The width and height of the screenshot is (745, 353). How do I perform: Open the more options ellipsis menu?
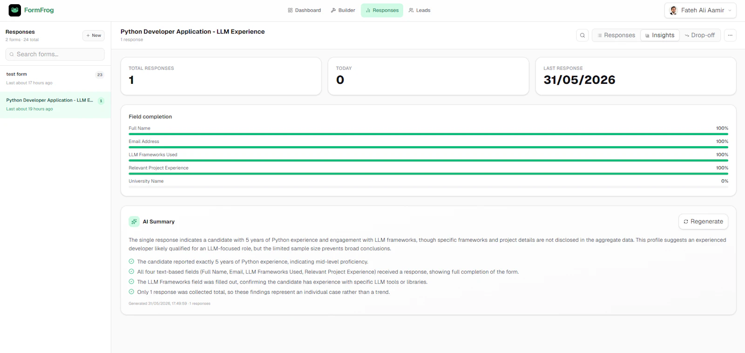point(730,35)
